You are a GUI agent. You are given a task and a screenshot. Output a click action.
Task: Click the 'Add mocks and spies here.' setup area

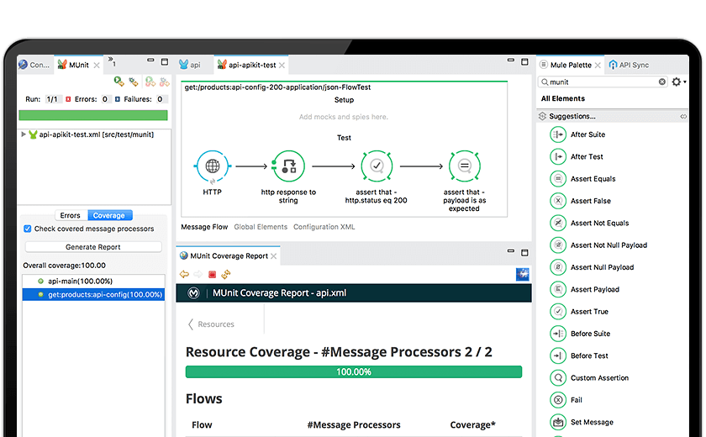pyautogui.click(x=344, y=117)
